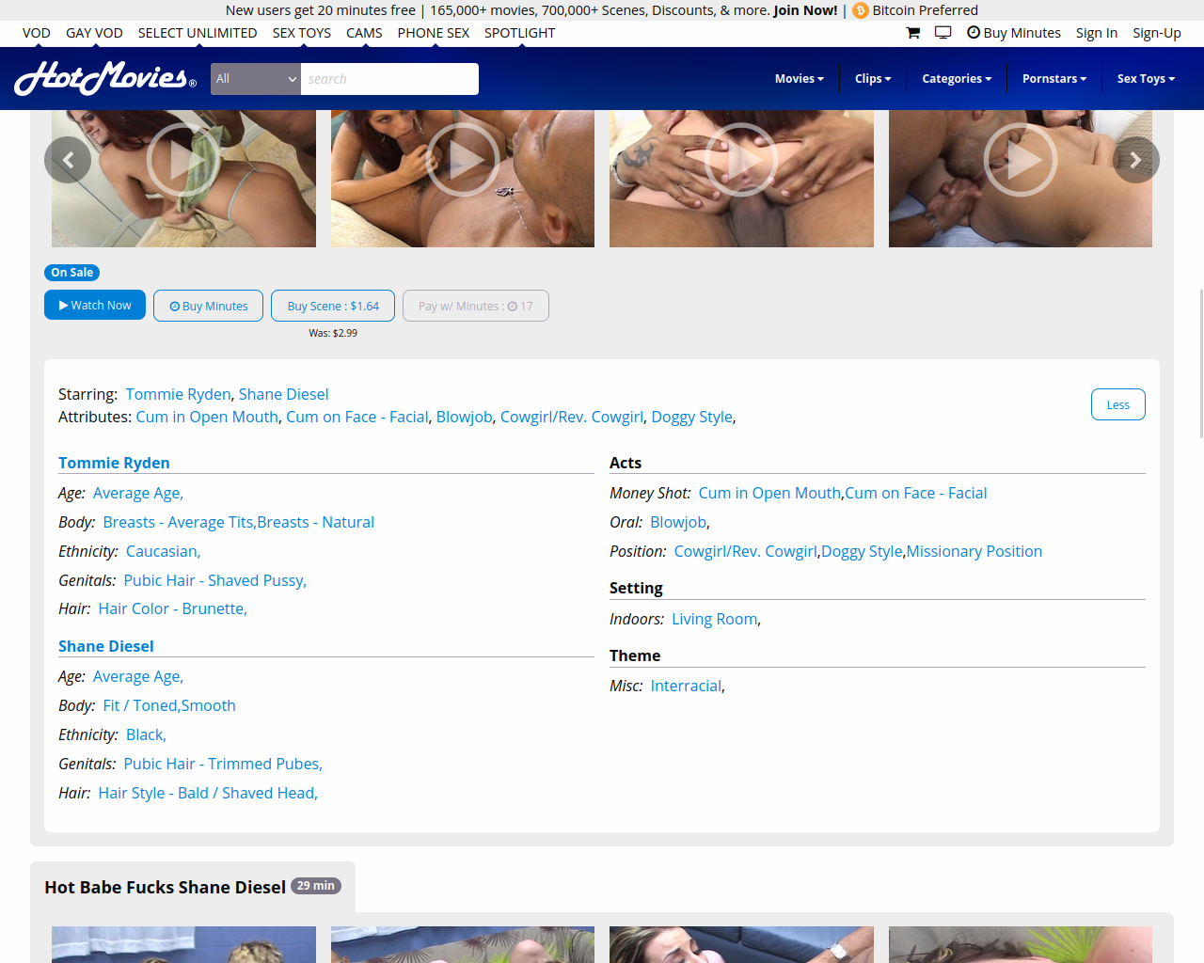The height and width of the screenshot is (963, 1204).
Task: Click Hair Style - Bald / Shaved Head
Action: 207,793
